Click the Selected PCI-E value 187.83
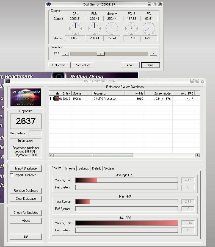Viewport: 215px width, 247px height. (131, 38)
